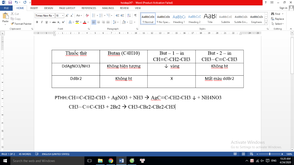Open the font size dropdown
This screenshot has height=165, width=294.
(x=63, y=15)
